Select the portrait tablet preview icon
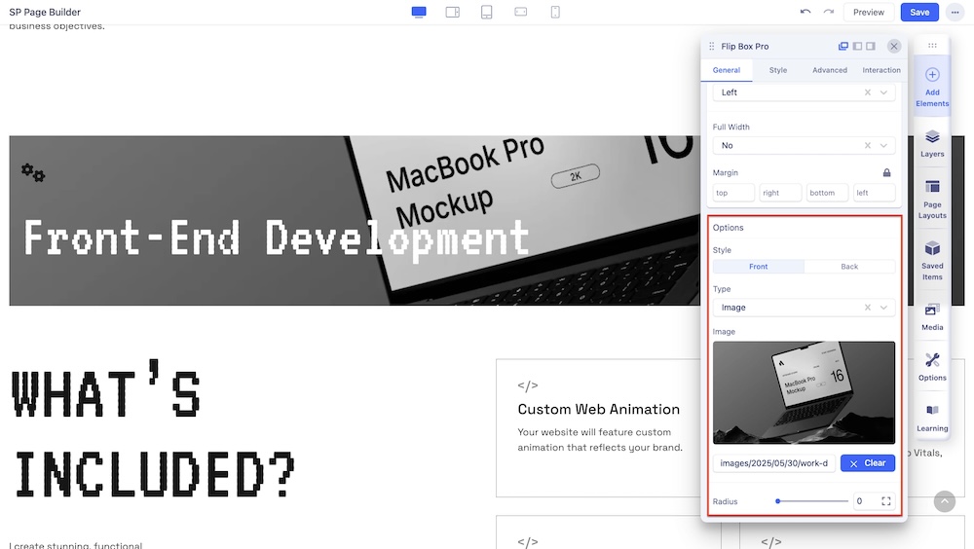This screenshot has height=549, width=974. tap(486, 12)
